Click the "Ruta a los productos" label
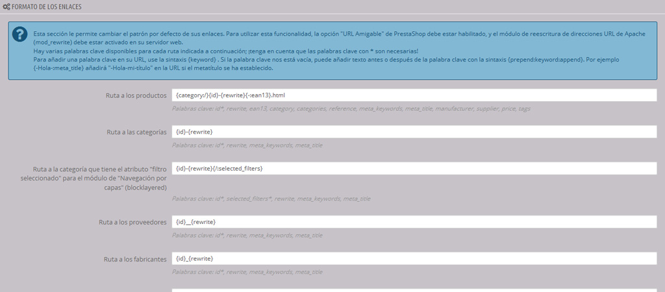Image resolution: width=665 pixels, height=292 pixels. (136, 95)
